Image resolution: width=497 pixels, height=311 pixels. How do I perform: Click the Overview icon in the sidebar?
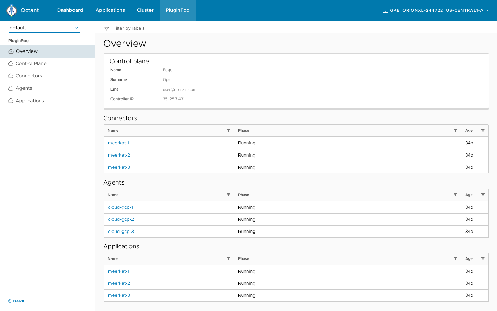coord(11,51)
